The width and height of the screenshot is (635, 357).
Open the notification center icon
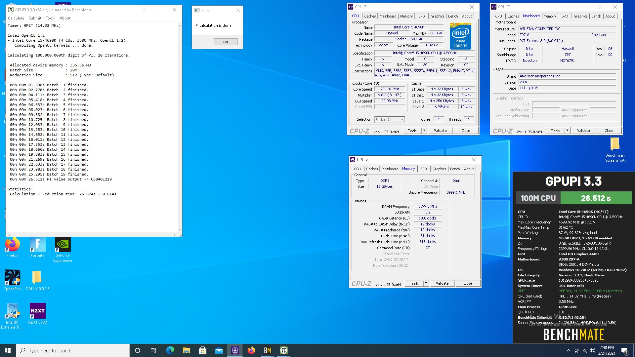(624, 350)
